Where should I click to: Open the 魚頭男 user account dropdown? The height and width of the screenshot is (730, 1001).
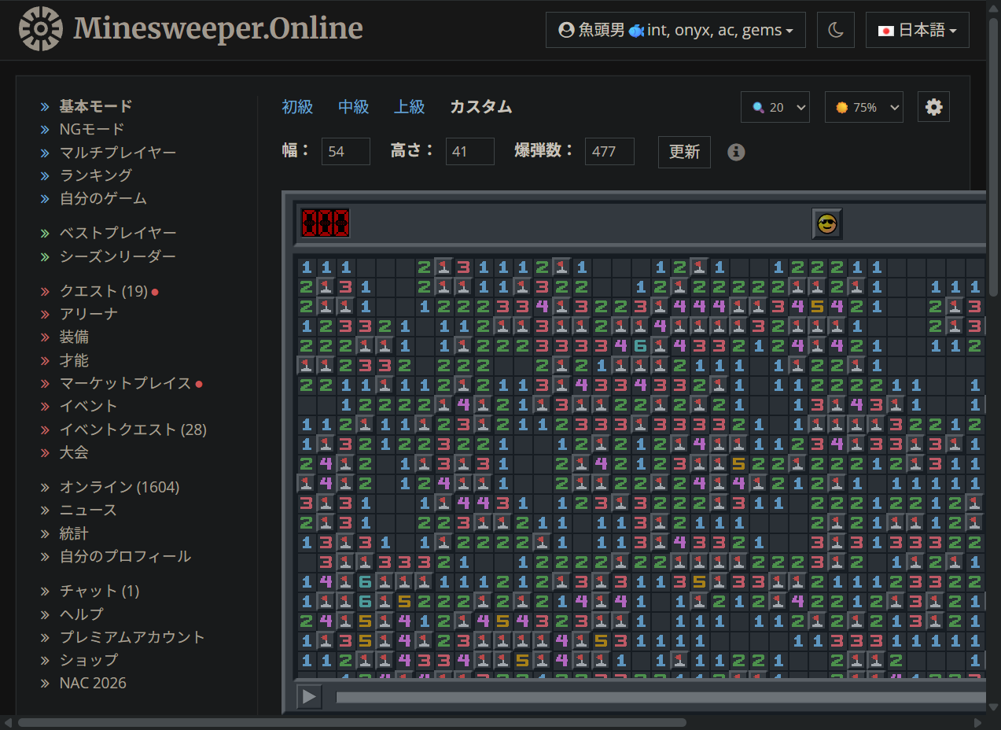[x=675, y=31]
